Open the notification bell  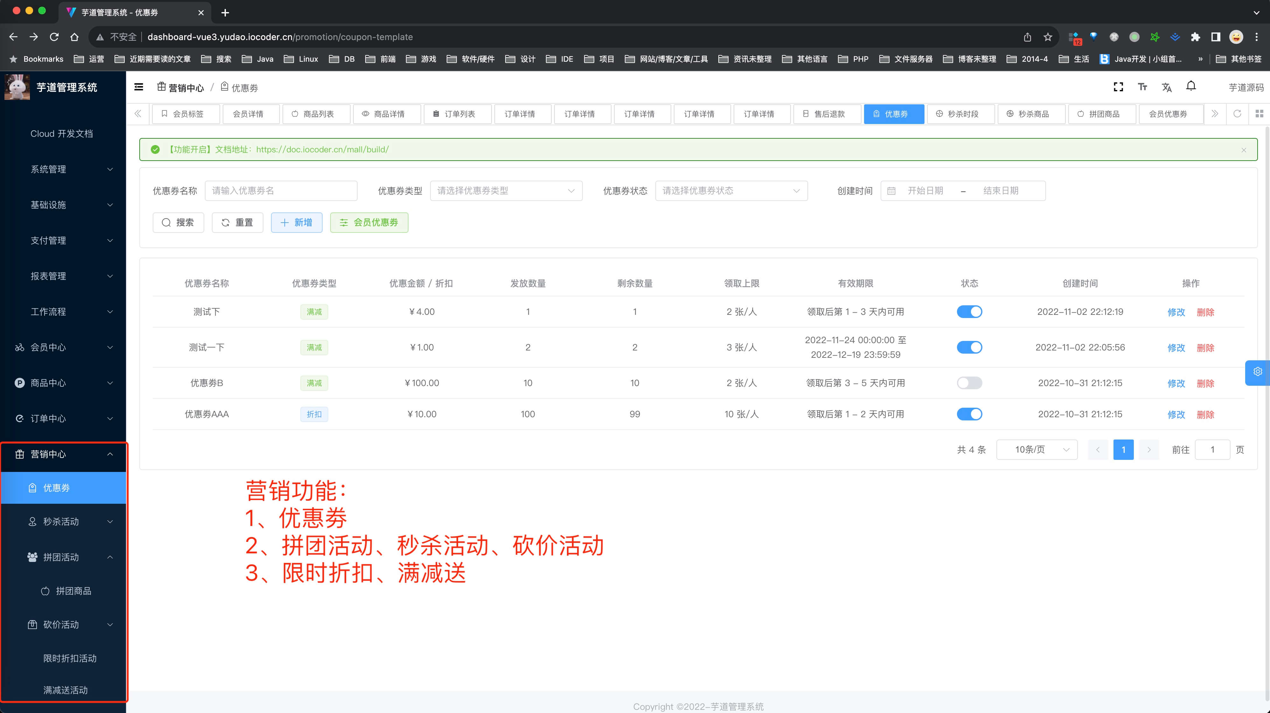(x=1191, y=87)
